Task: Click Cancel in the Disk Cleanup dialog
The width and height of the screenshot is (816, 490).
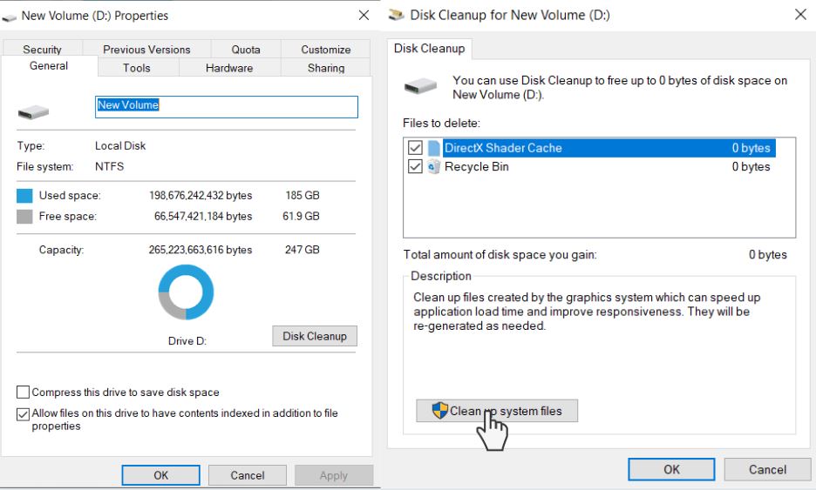Action: [767, 469]
